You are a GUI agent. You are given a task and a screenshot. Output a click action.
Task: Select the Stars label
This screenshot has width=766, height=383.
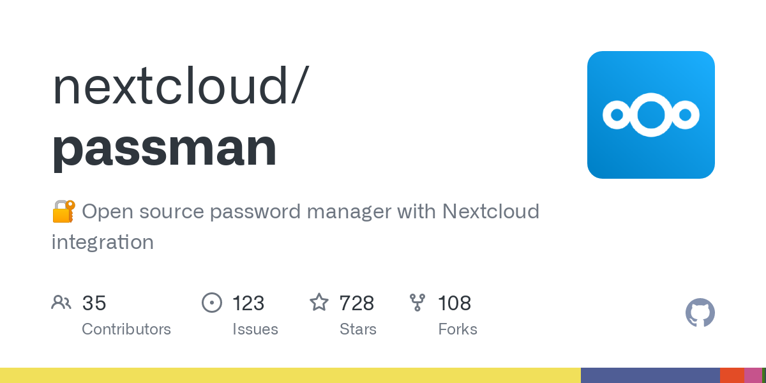pos(357,329)
